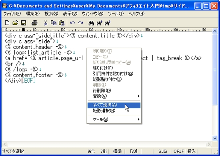This screenshot has height=156, width=220.
Task: Click the New file toolbar icon
Action: pyautogui.click(x=7, y=23)
